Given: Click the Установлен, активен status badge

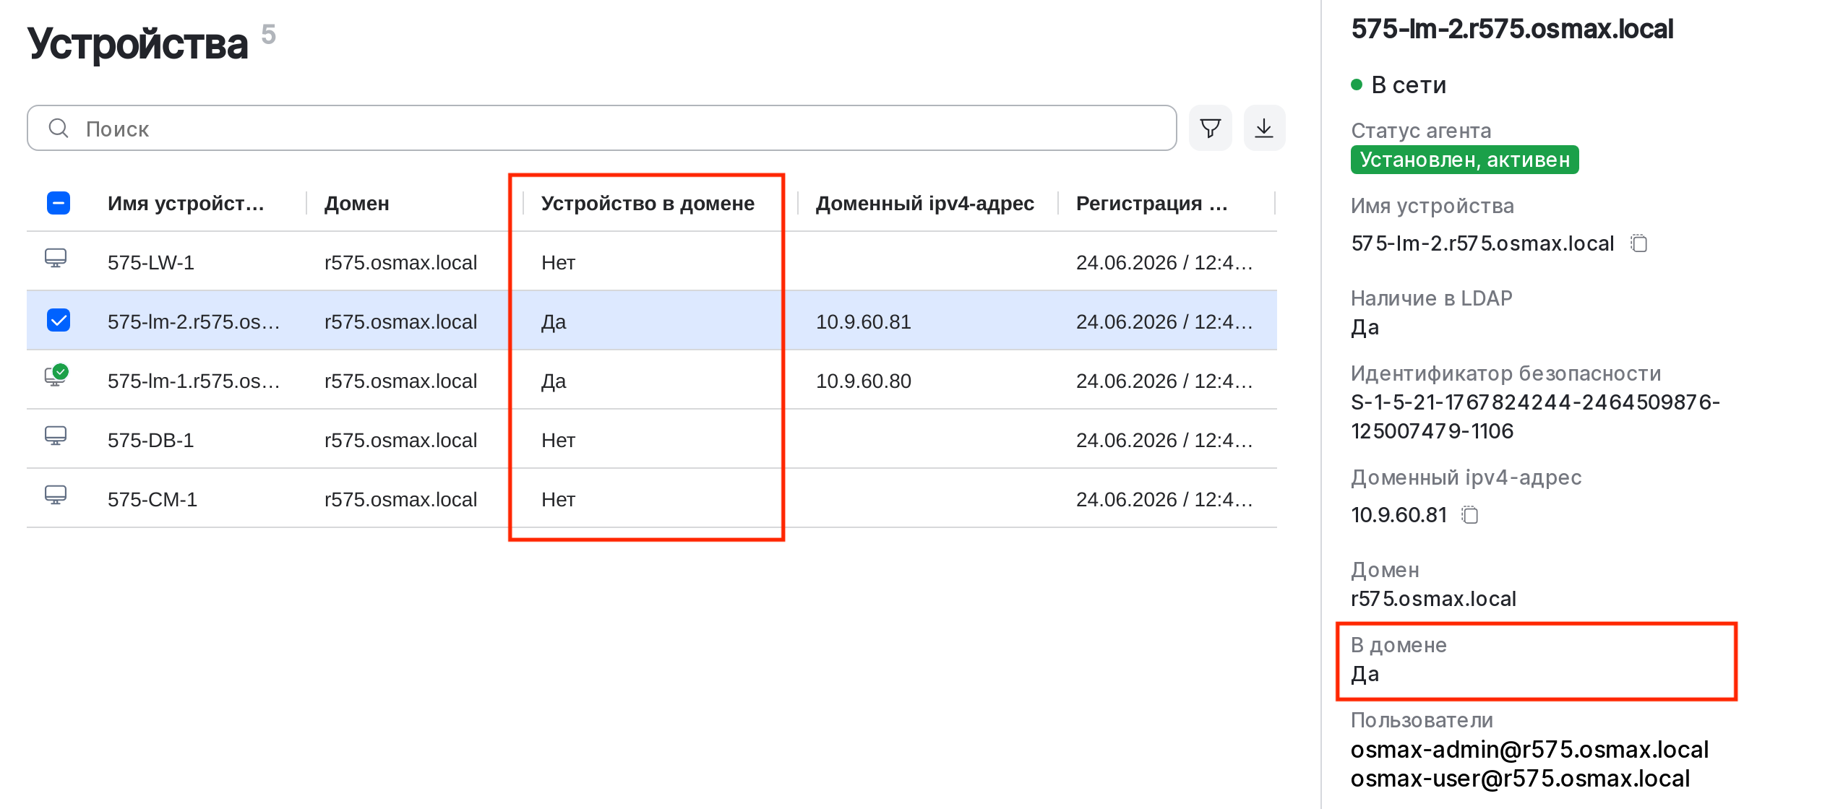Looking at the screenshot, I should [1464, 160].
